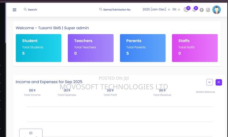Click the 01 chart tooltip box
Image resolution: width=228 pixels, height=137 pixels.
(x=31, y=133)
